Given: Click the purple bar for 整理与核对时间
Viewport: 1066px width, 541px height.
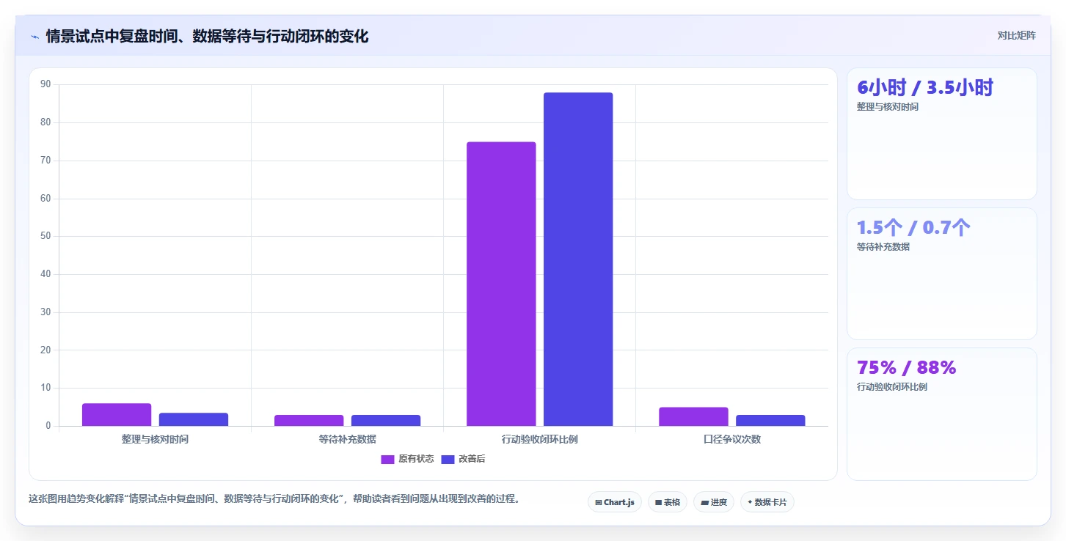Looking at the screenshot, I should [x=117, y=415].
